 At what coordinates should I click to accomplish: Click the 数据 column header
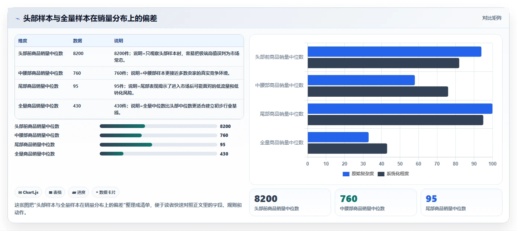(x=78, y=41)
